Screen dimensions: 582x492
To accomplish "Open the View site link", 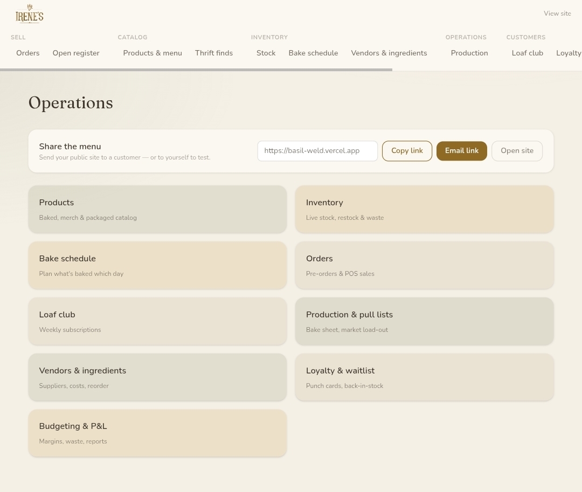I will coord(557,13).
